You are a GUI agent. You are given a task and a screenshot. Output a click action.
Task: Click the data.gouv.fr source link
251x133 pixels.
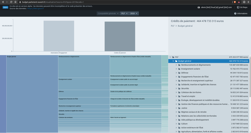(x=35, y=8)
